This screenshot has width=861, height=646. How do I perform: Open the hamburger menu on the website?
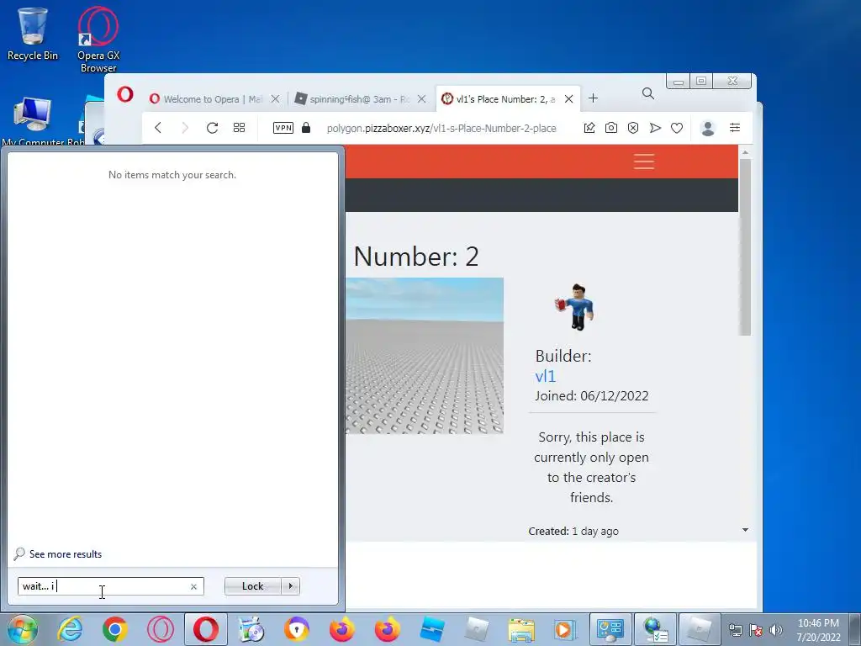644,161
